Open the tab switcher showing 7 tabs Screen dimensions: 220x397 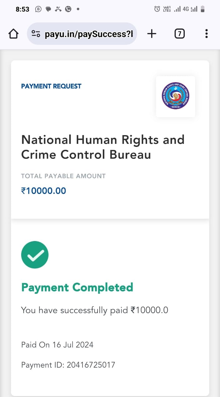(x=179, y=34)
